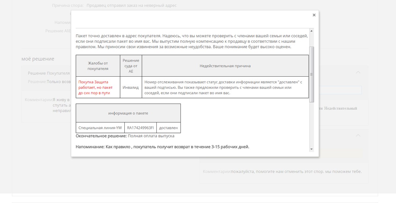Click the 'Напоминание' refund reminder text
This screenshot has width=396, height=203.
click(162, 146)
